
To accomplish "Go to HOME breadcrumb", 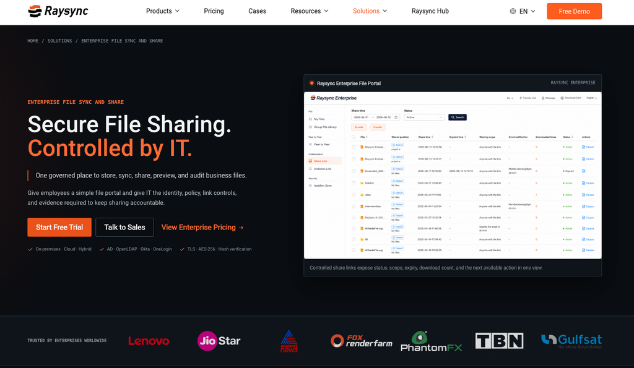I will tap(33, 41).
